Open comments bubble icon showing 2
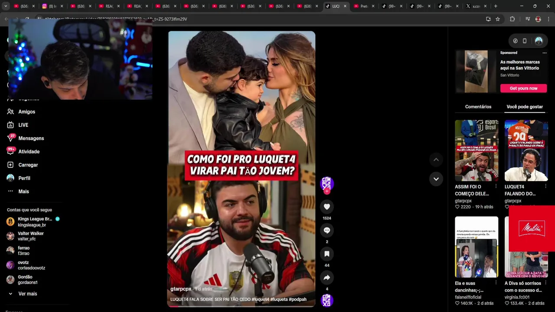 pos(327,230)
